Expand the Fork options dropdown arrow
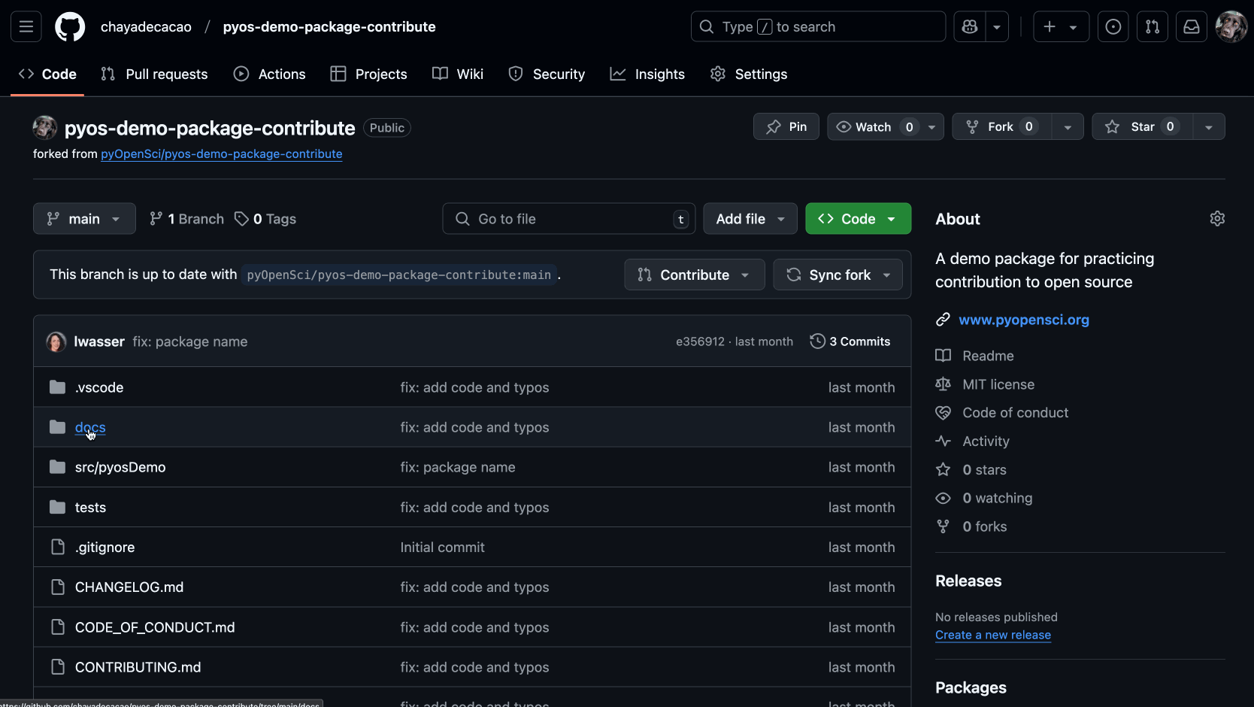Image resolution: width=1254 pixels, height=707 pixels. 1068,126
